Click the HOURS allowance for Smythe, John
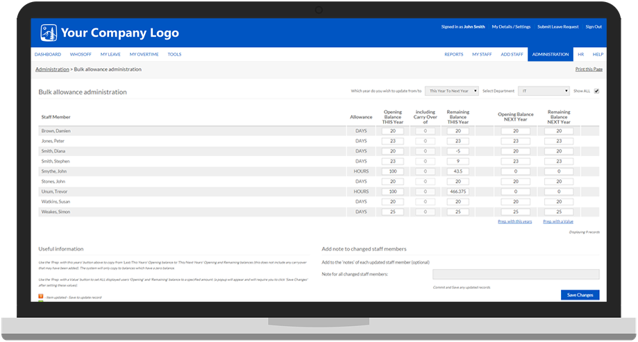This screenshot has width=638, height=342. pyautogui.click(x=361, y=171)
